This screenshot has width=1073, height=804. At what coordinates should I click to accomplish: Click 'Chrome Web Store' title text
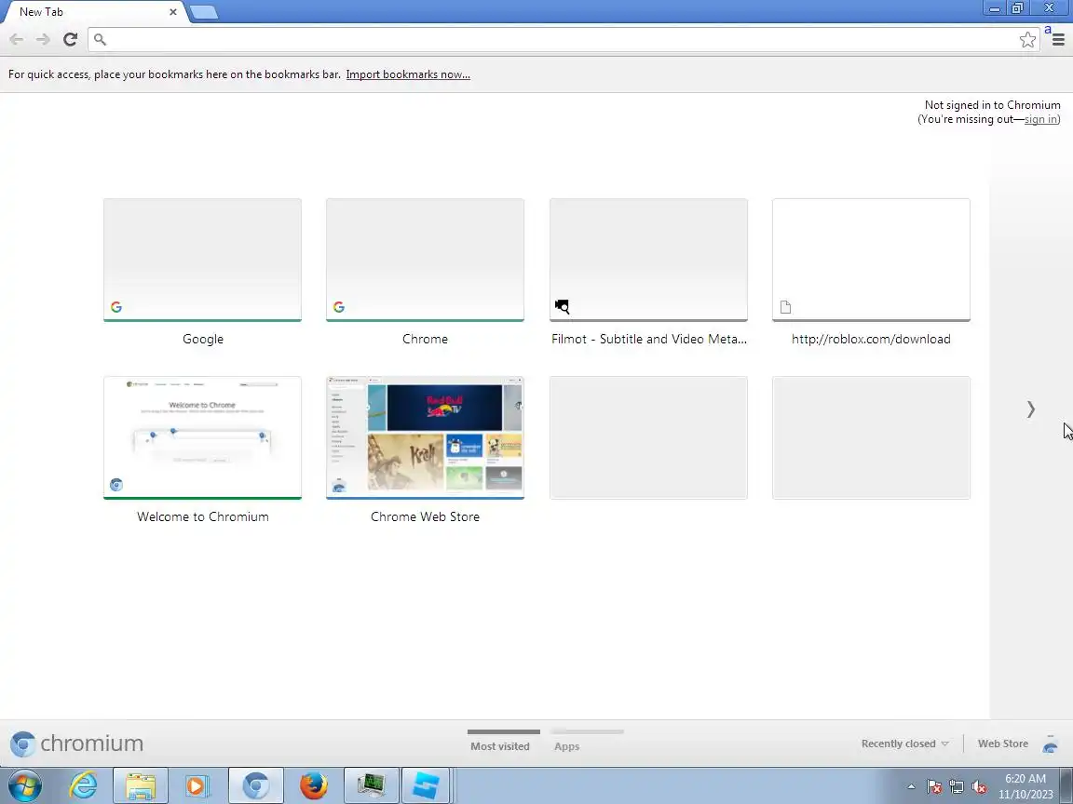coord(425,516)
